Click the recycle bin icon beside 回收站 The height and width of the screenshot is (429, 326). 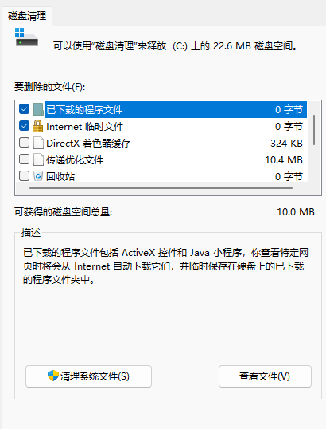click(38, 176)
